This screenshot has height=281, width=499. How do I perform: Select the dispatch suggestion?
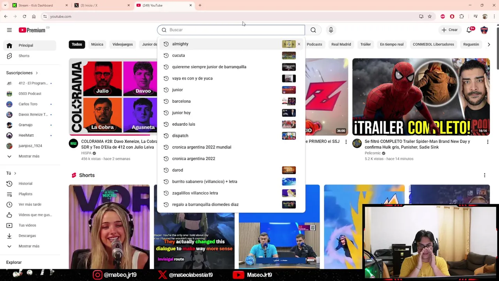tap(230, 136)
